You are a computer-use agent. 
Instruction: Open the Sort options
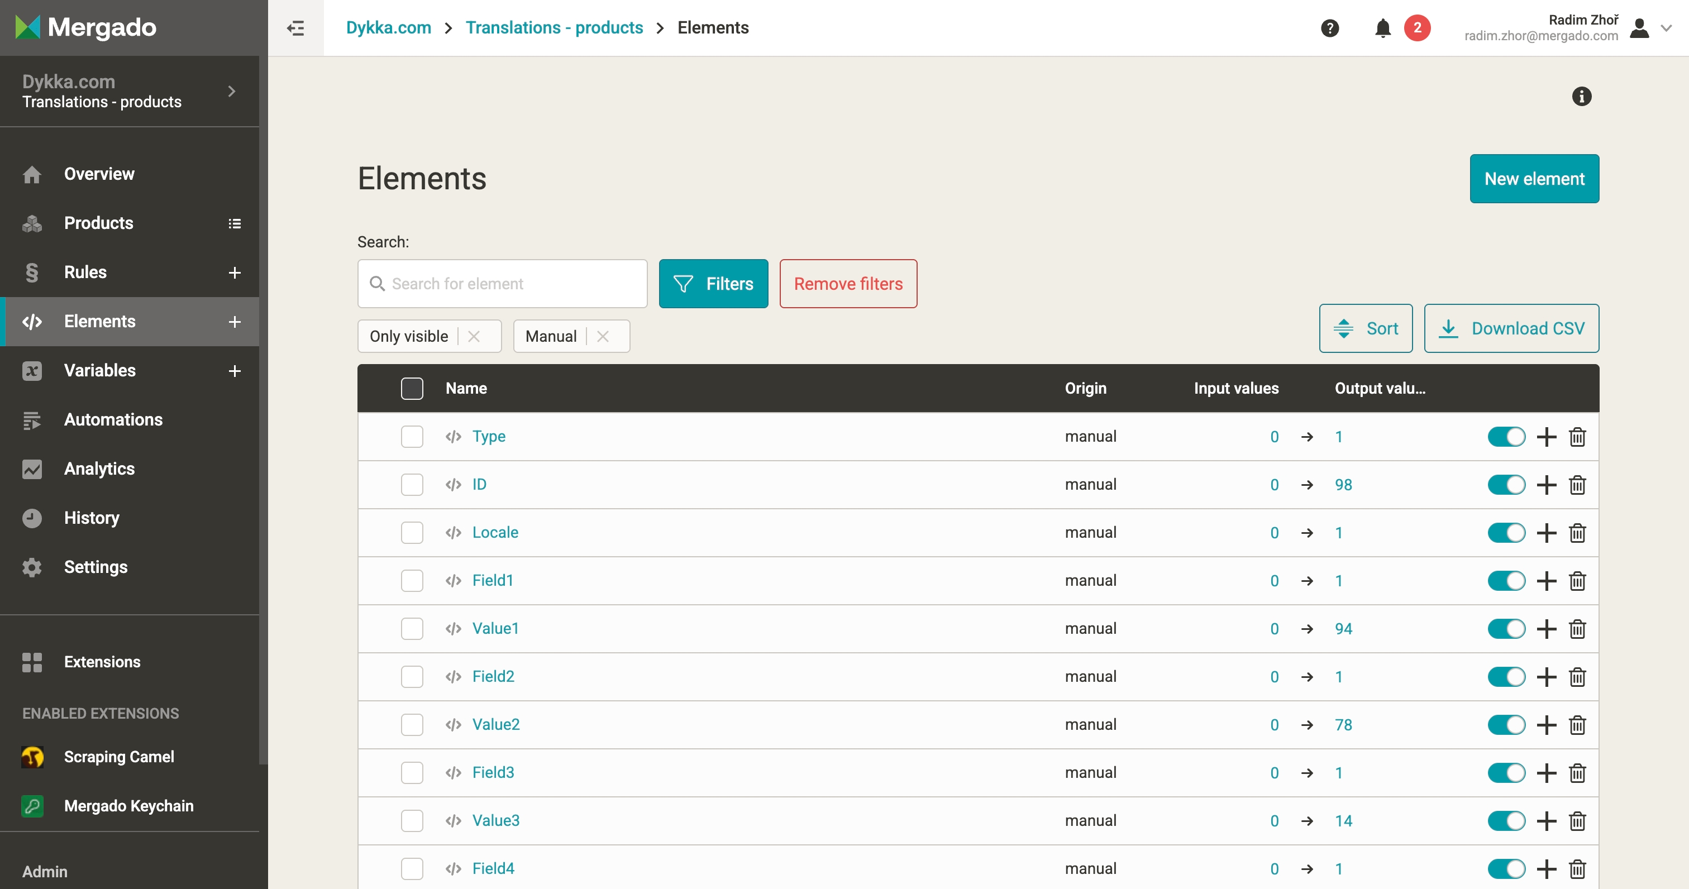1365,328
